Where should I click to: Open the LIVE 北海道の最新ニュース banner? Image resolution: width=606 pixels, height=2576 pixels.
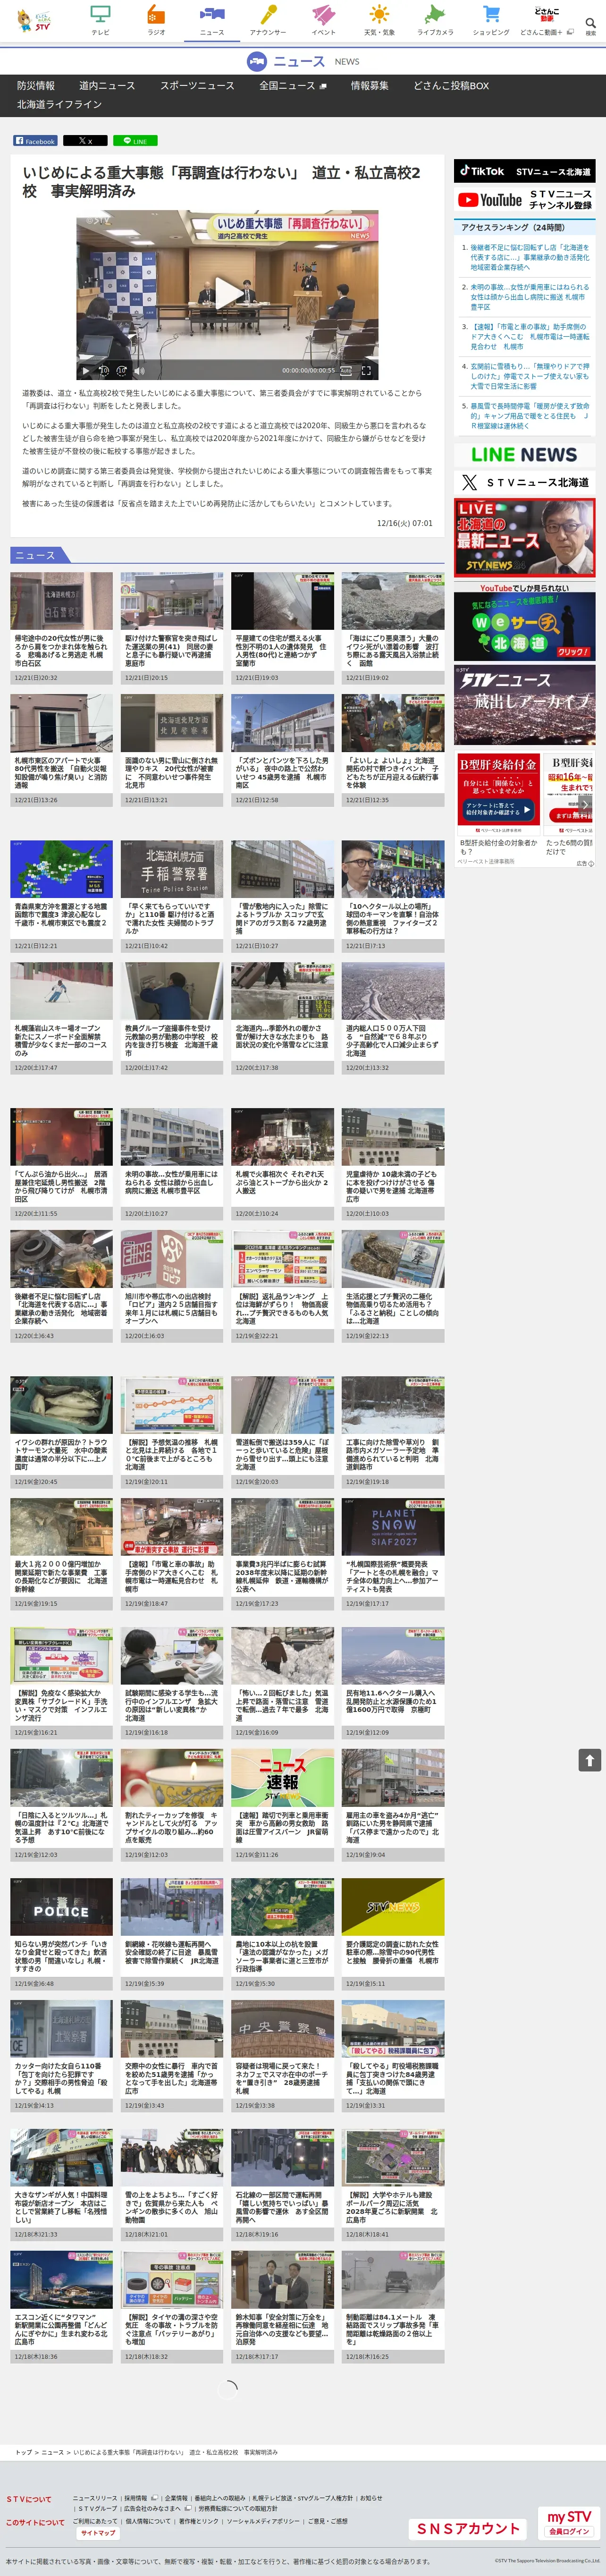(x=525, y=538)
